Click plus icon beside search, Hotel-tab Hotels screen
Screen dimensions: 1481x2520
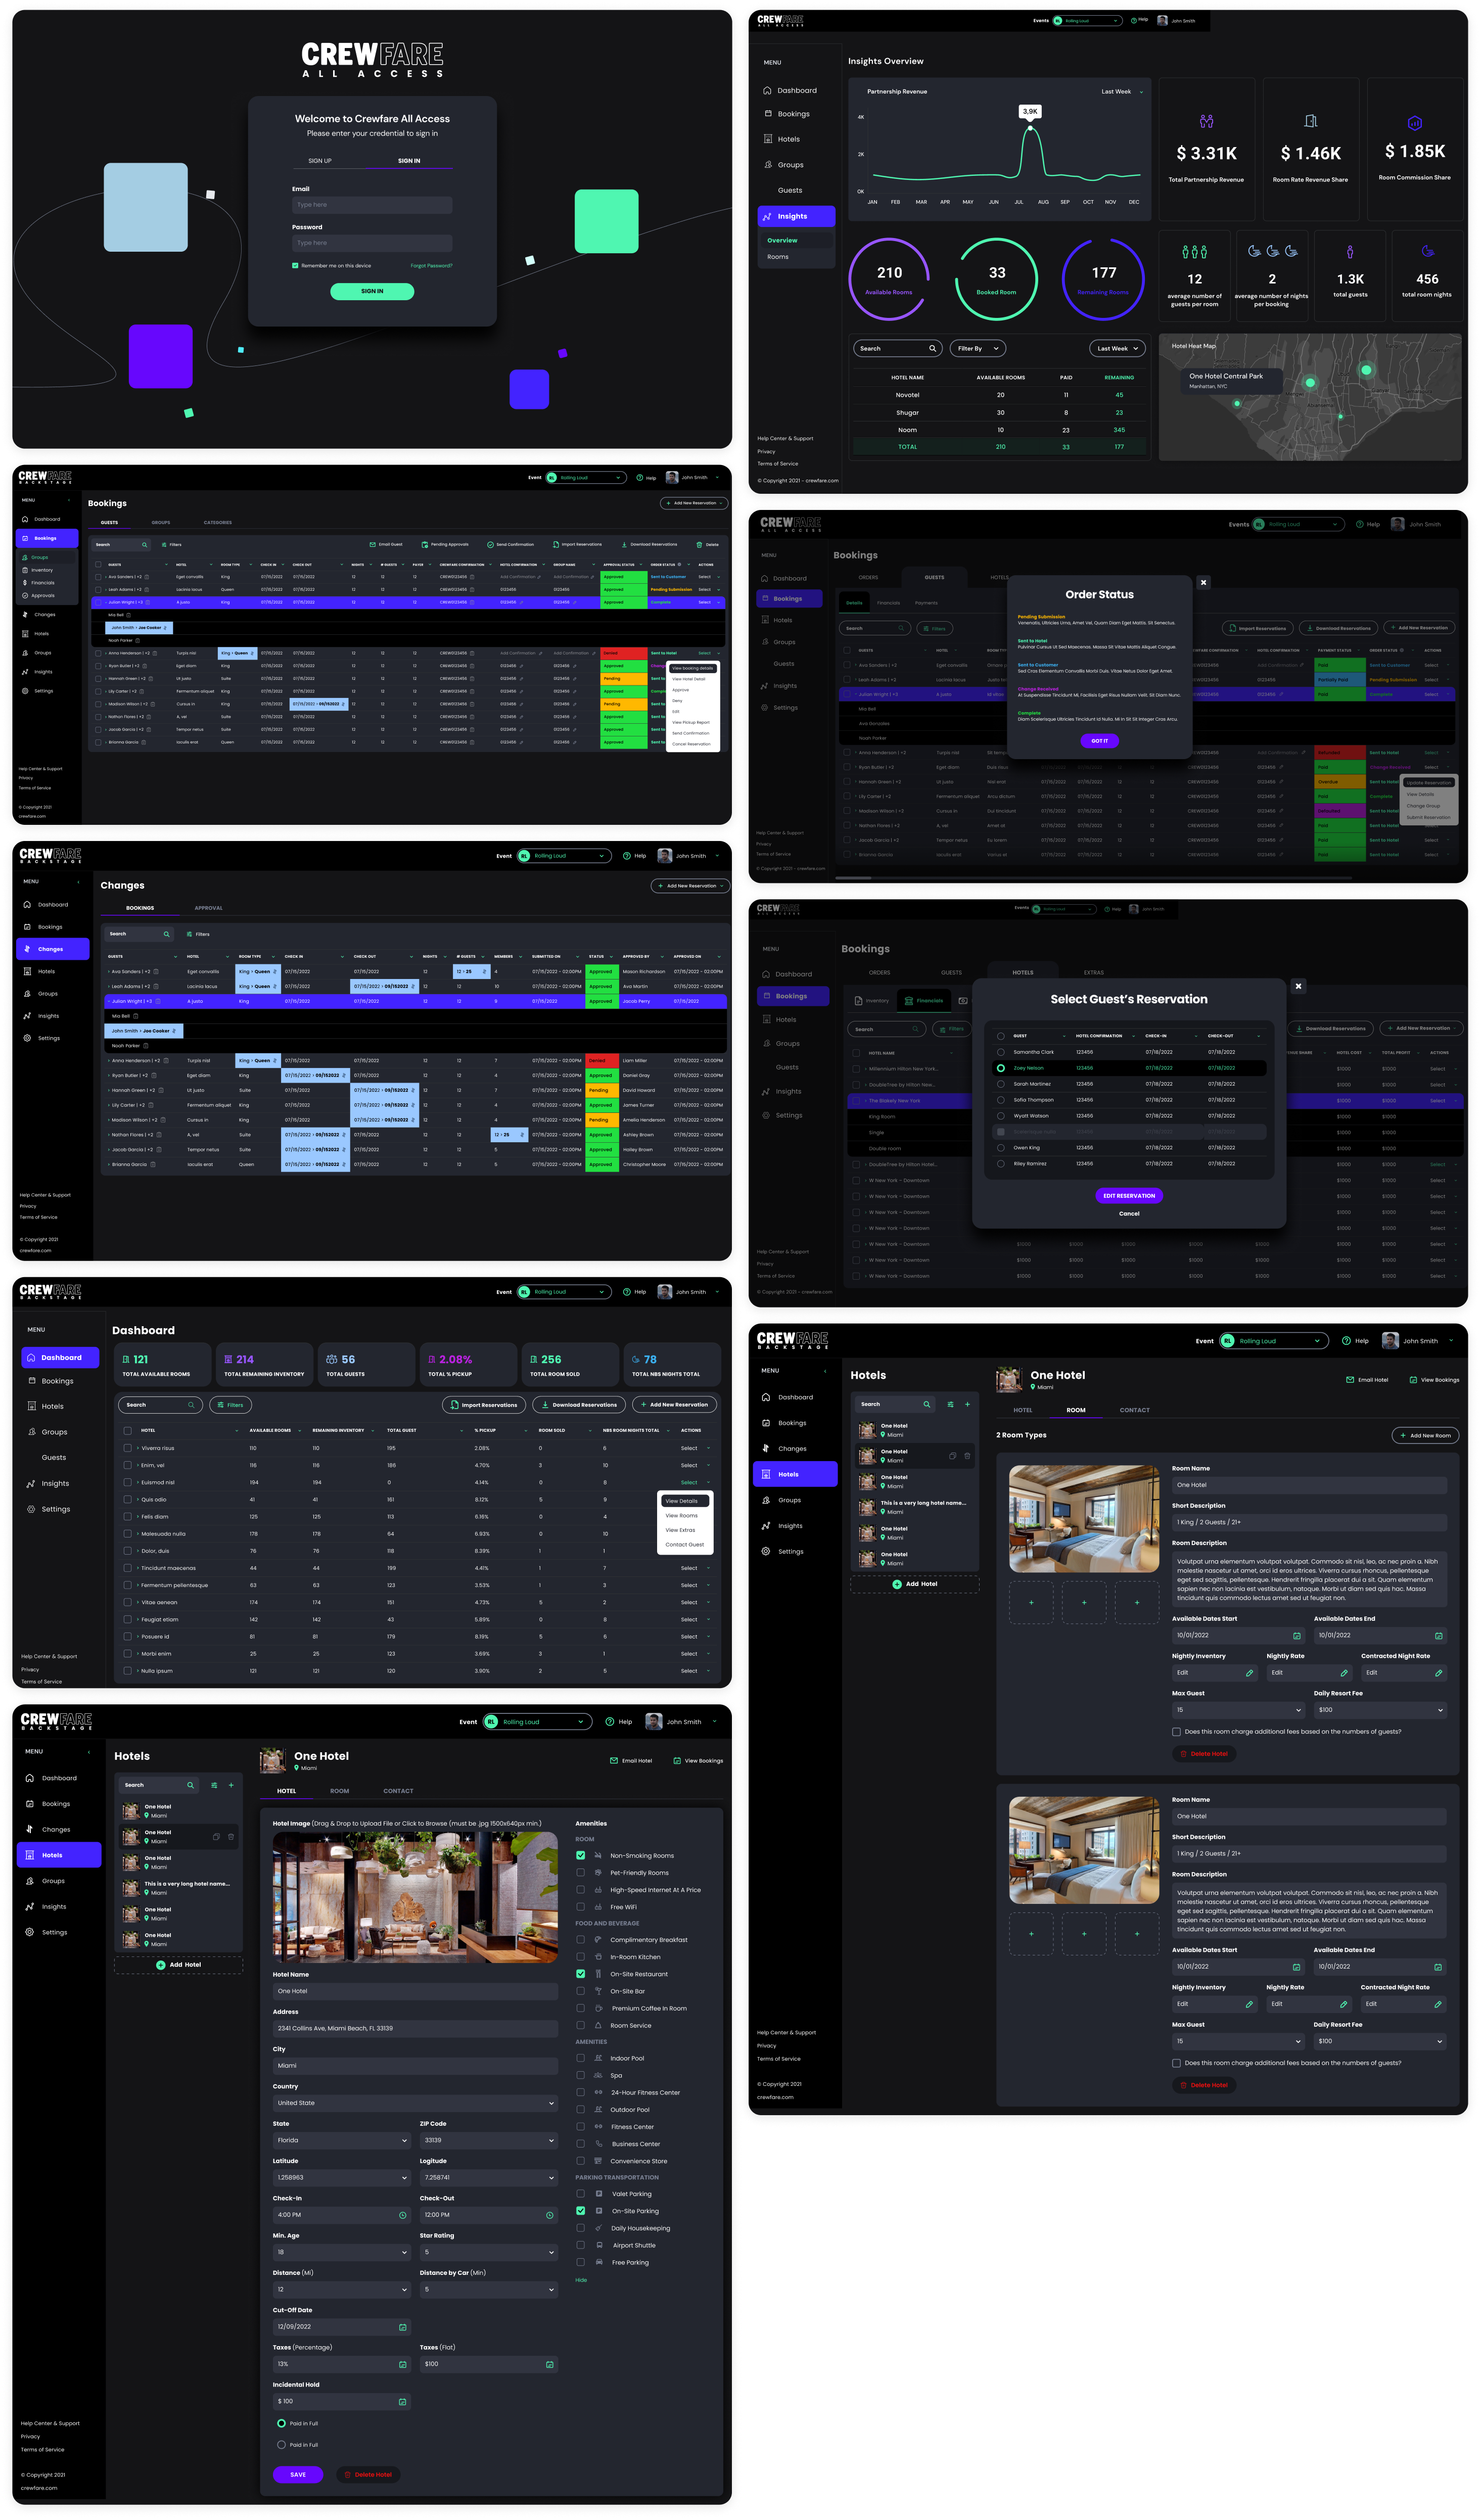(231, 1785)
